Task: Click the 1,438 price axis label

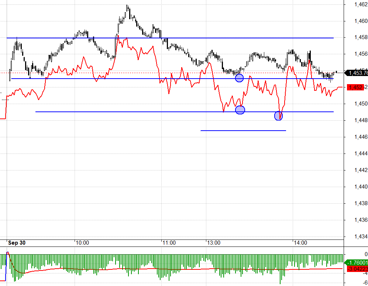Action: tap(361, 203)
